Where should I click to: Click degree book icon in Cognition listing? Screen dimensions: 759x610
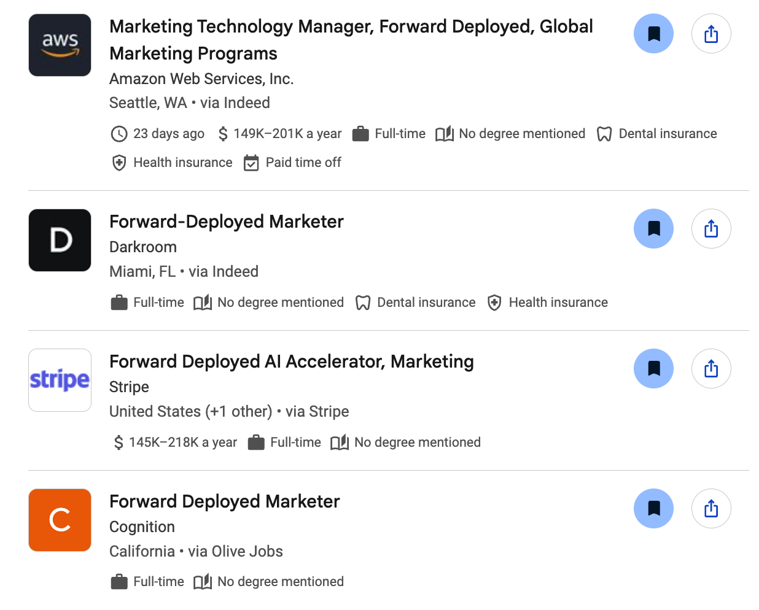203,582
